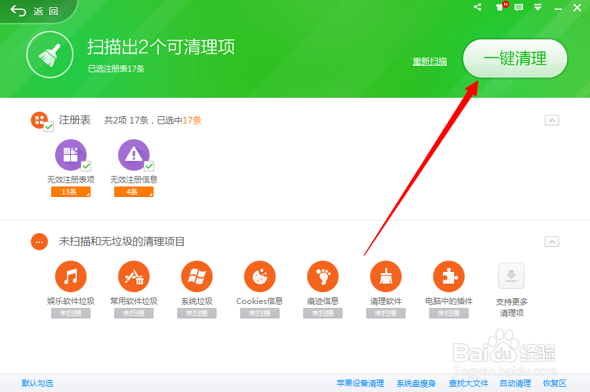
Task: Expand the 13条 details dropdown
Action: click(71, 192)
